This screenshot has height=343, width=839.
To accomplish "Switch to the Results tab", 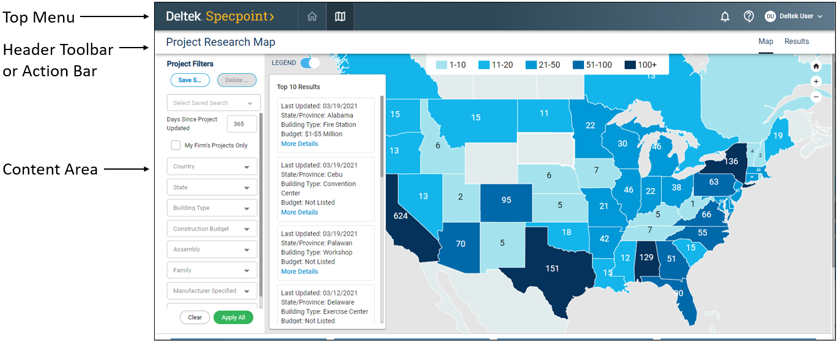I will click(x=796, y=42).
